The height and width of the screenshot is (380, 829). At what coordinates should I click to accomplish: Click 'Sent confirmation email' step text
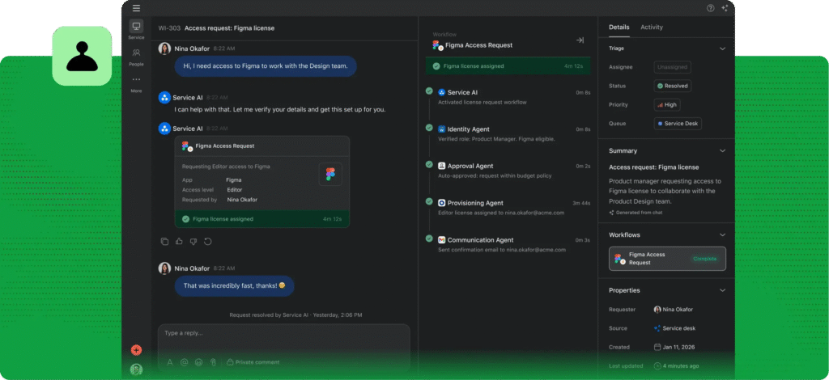pyautogui.click(x=502, y=250)
